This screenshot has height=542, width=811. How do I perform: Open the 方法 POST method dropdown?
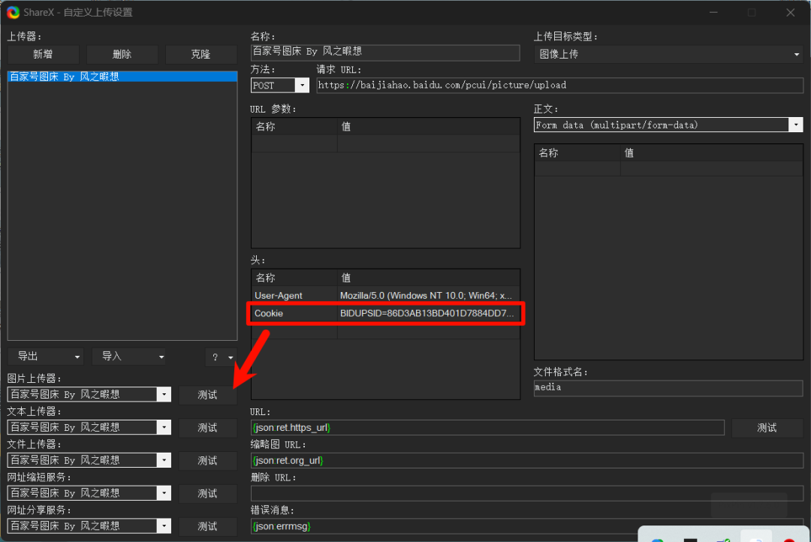pyautogui.click(x=302, y=86)
